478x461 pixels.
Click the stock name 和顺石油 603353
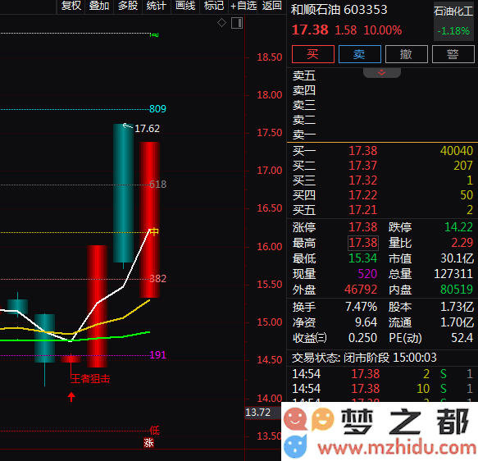pyautogui.click(x=339, y=10)
